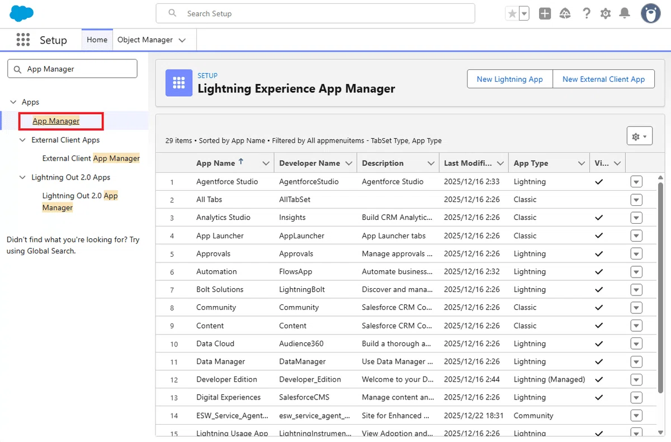671x442 pixels.
Task: Open row actions for All Tabs
Action: [636, 200]
